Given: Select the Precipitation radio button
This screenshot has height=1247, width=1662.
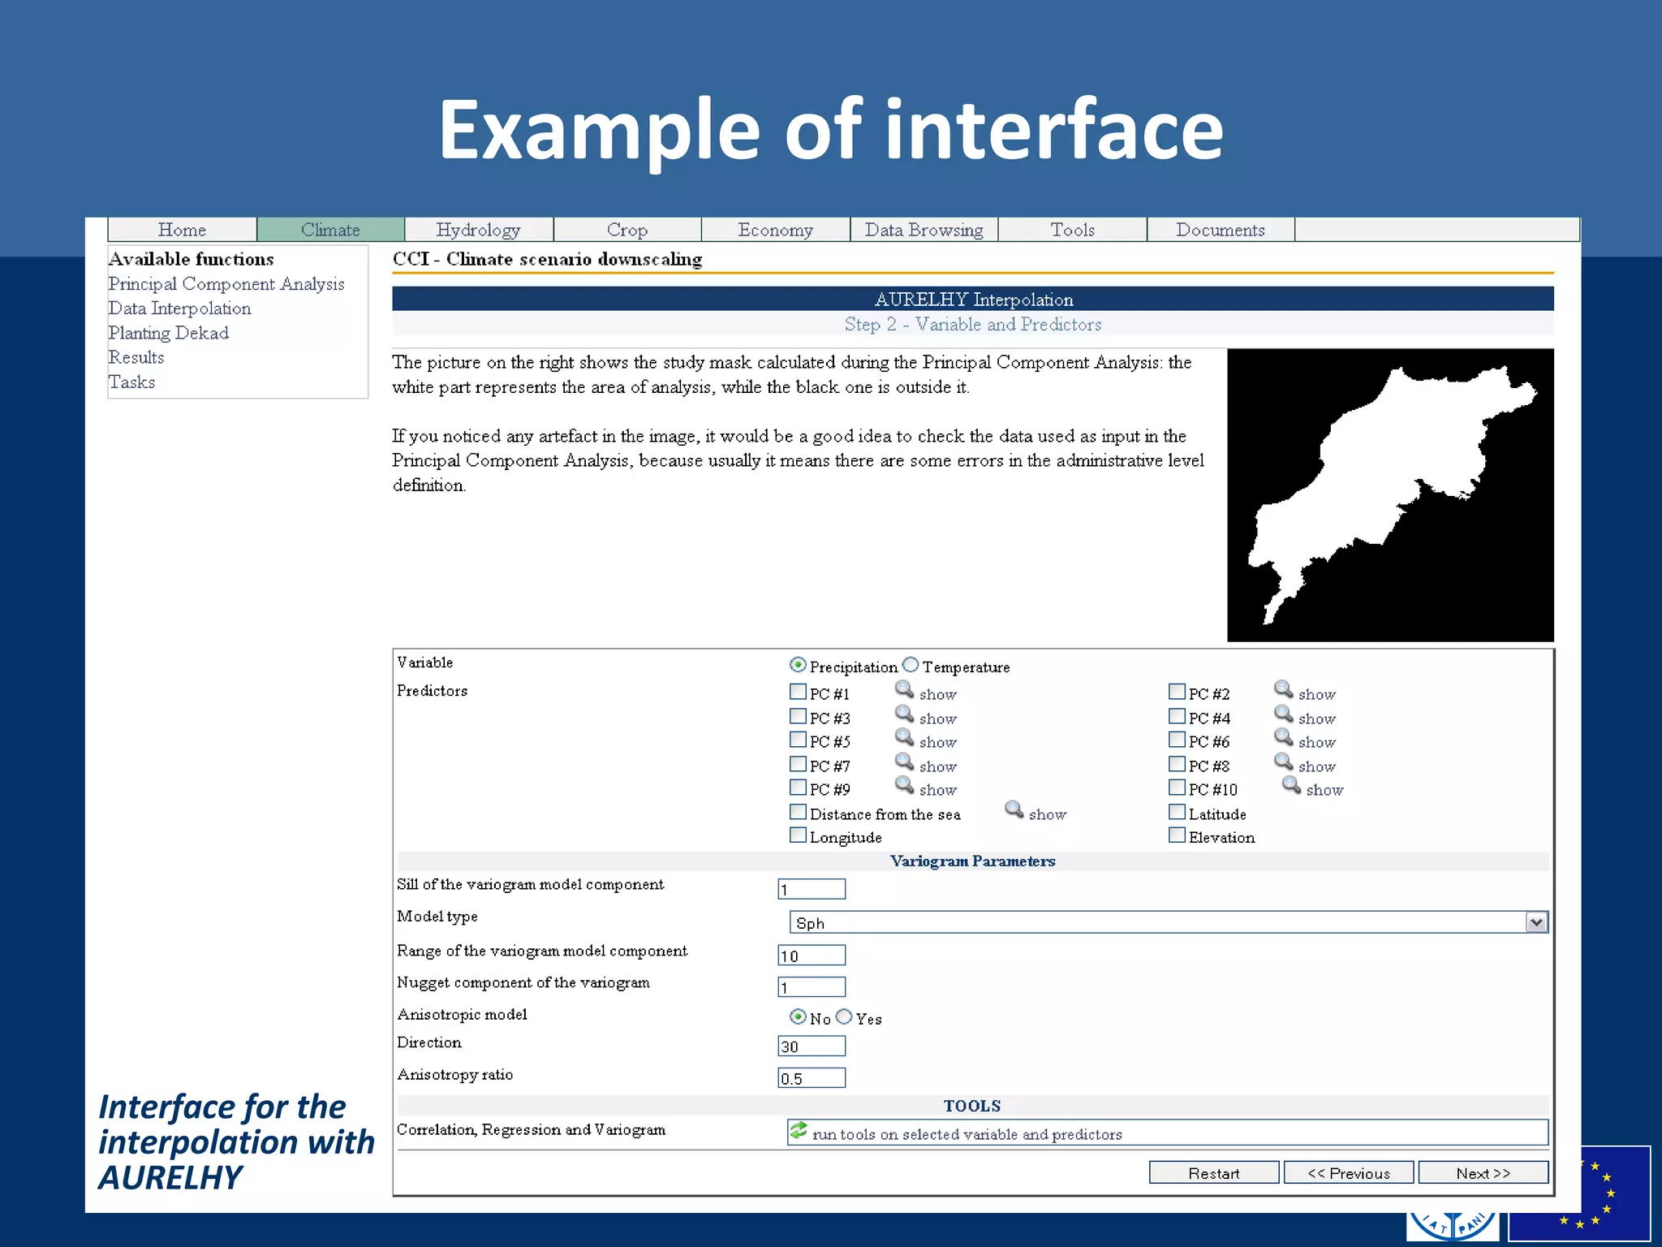Looking at the screenshot, I should tap(798, 665).
